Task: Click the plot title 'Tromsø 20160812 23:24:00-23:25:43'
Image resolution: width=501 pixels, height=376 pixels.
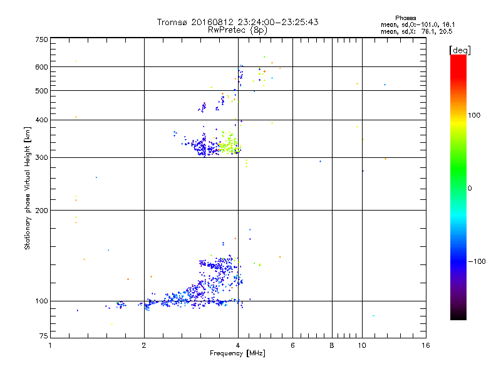Action: pos(237,22)
